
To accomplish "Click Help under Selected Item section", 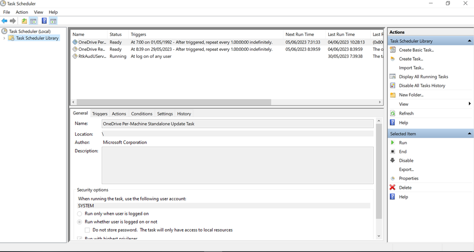I will [x=403, y=196].
